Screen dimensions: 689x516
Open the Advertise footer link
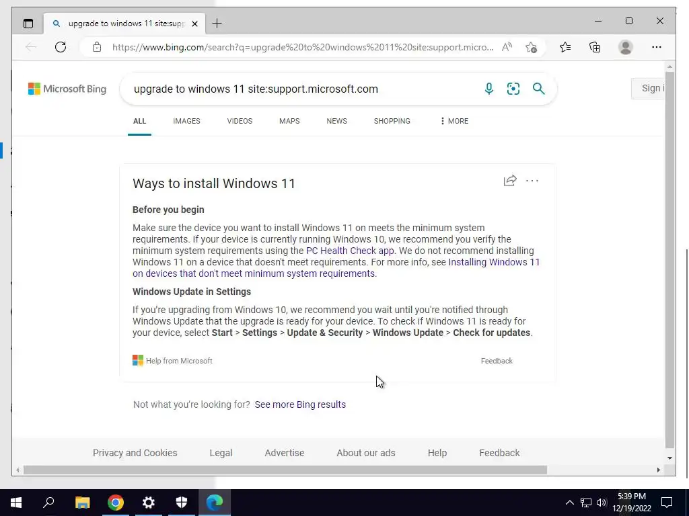tap(285, 453)
